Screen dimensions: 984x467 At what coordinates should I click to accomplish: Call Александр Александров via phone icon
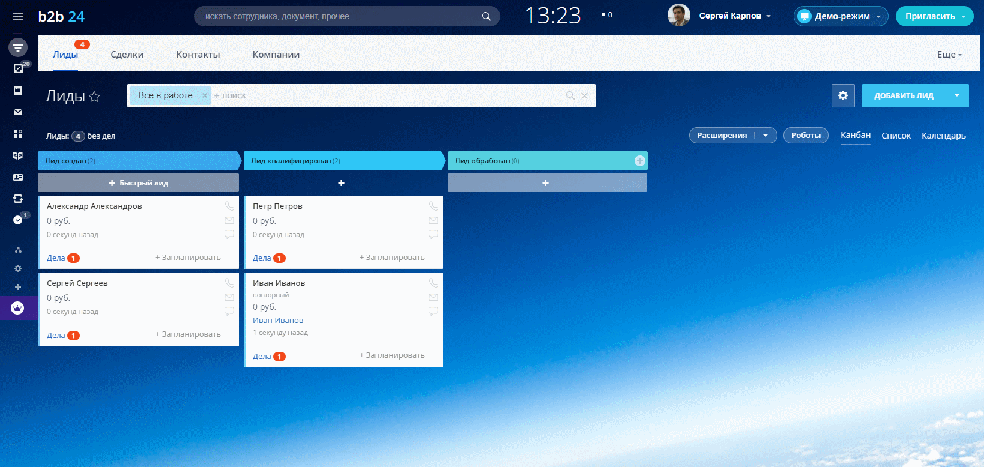pos(229,206)
